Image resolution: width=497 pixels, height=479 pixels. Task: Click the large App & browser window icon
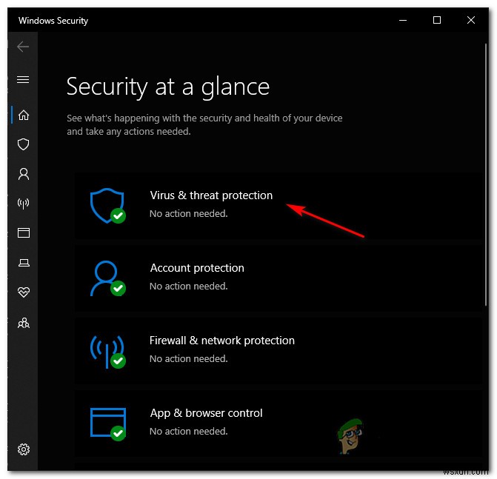(x=108, y=423)
